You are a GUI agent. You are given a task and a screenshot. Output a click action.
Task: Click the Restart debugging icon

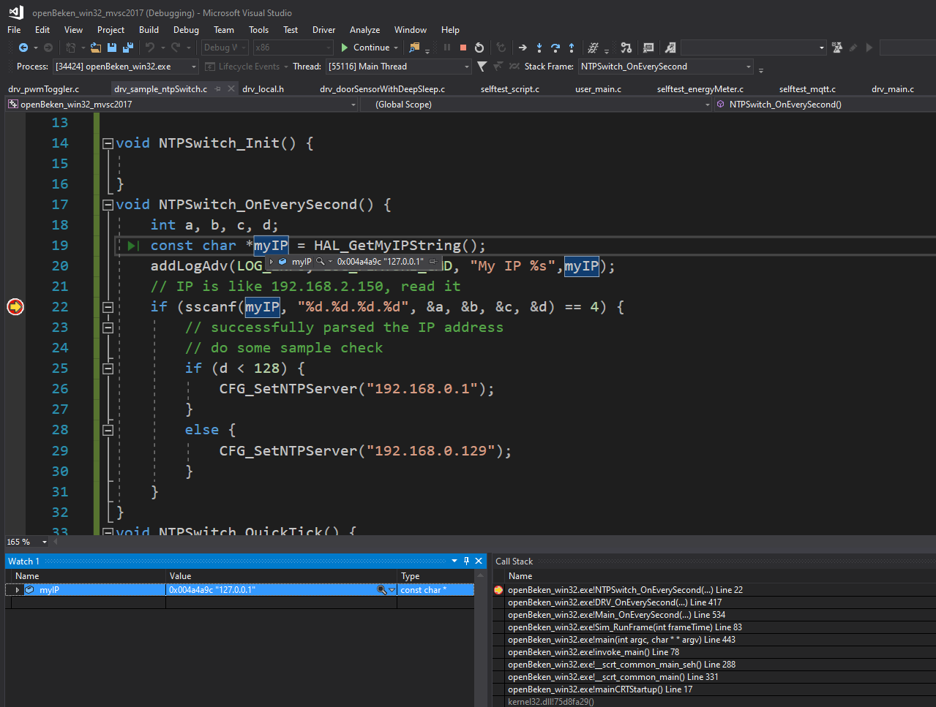(x=479, y=48)
